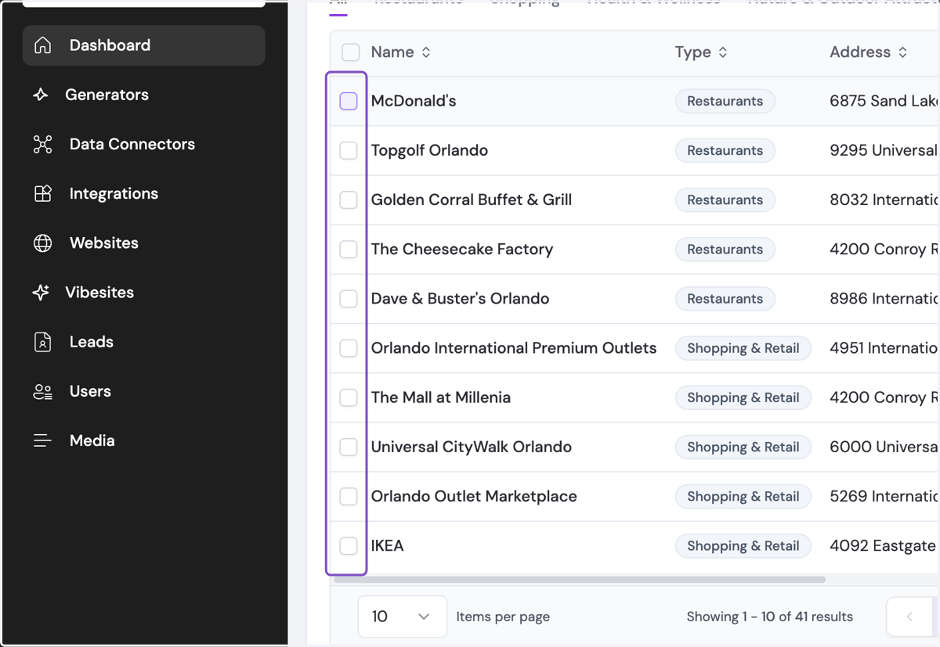This screenshot has height=647, width=940.
Task: Click Universal CityWalk Orlando name
Action: [472, 447]
